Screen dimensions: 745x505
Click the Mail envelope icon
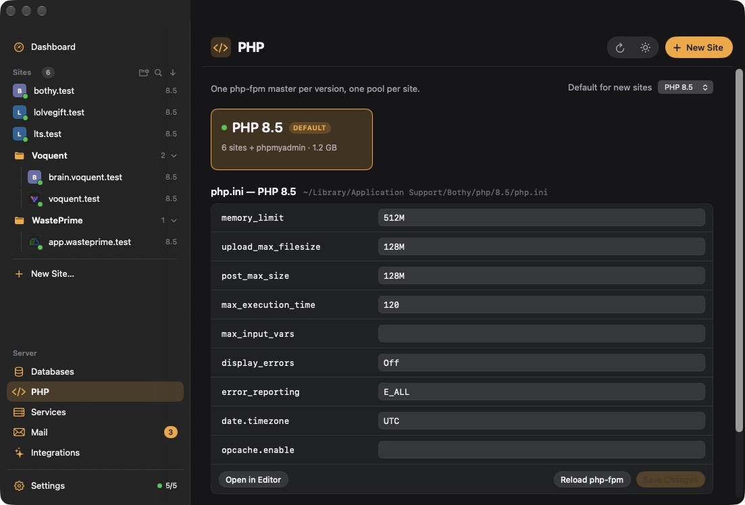19,432
